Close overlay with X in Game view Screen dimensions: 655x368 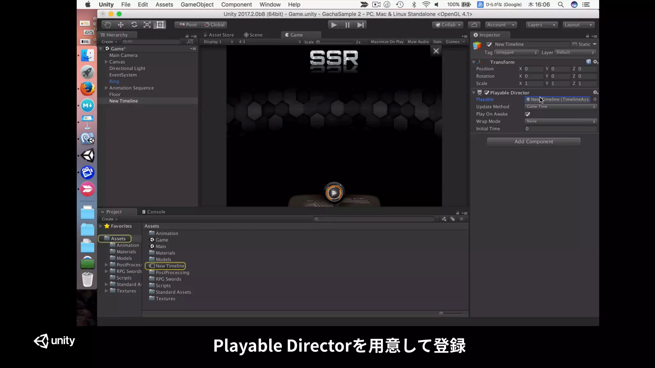(436, 51)
